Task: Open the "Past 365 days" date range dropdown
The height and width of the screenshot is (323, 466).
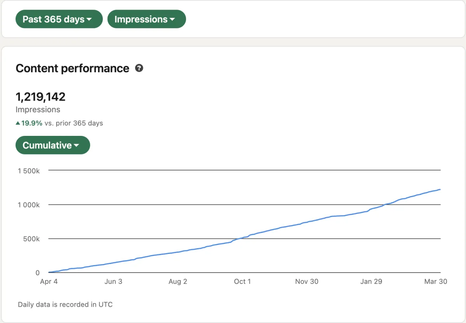Action: click(59, 19)
